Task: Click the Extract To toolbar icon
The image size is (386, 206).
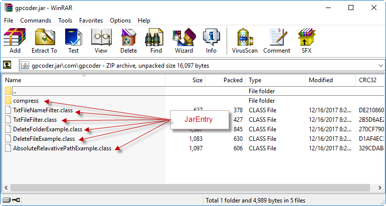Action: pyautogui.click(x=44, y=41)
